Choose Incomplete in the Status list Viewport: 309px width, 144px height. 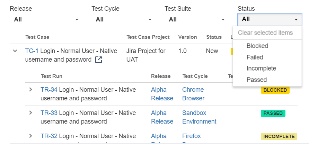(x=261, y=68)
